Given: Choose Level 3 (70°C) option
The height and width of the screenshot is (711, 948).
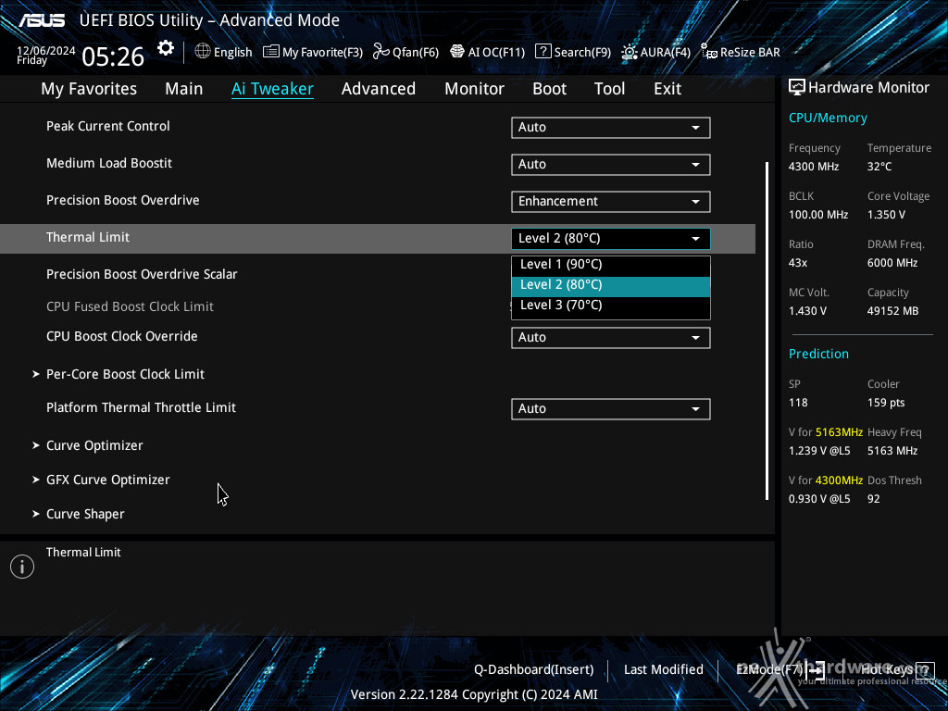Looking at the screenshot, I should click(x=611, y=306).
